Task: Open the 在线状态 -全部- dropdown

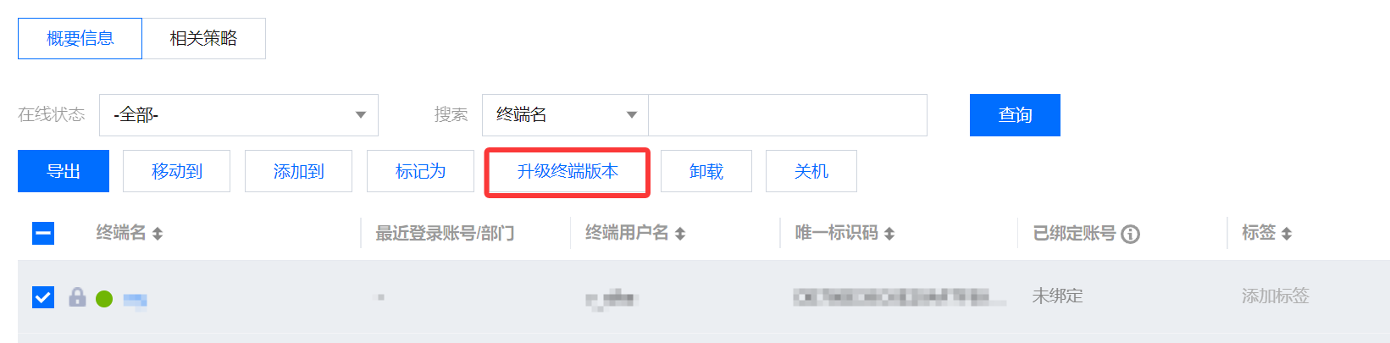Action: tap(239, 115)
